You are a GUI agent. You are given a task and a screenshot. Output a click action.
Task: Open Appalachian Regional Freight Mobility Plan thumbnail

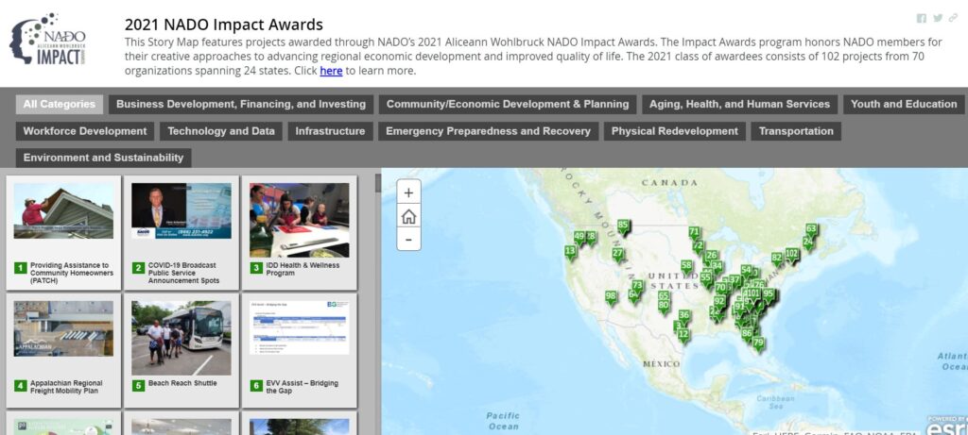[63, 328]
